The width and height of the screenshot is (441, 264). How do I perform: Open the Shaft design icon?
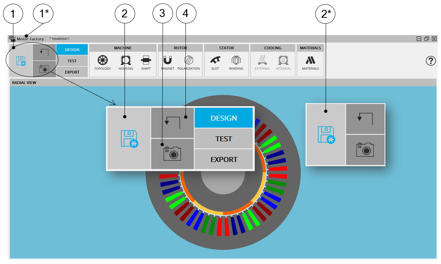coord(146,61)
